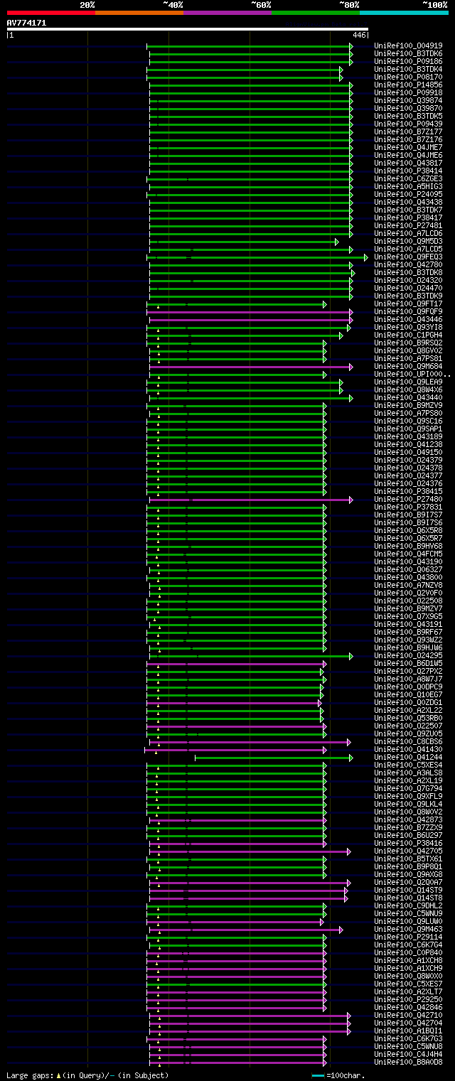The image size is (455, 1081).
Task: Click label UniRef100_Q9FQF9
Action: point(409,312)
